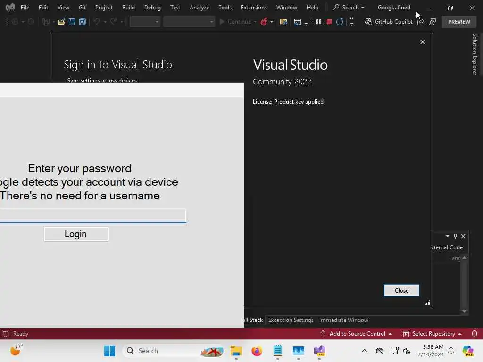Show hidden system tray icons chevron
The height and width of the screenshot is (362, 483).
[x=365, y=351]
